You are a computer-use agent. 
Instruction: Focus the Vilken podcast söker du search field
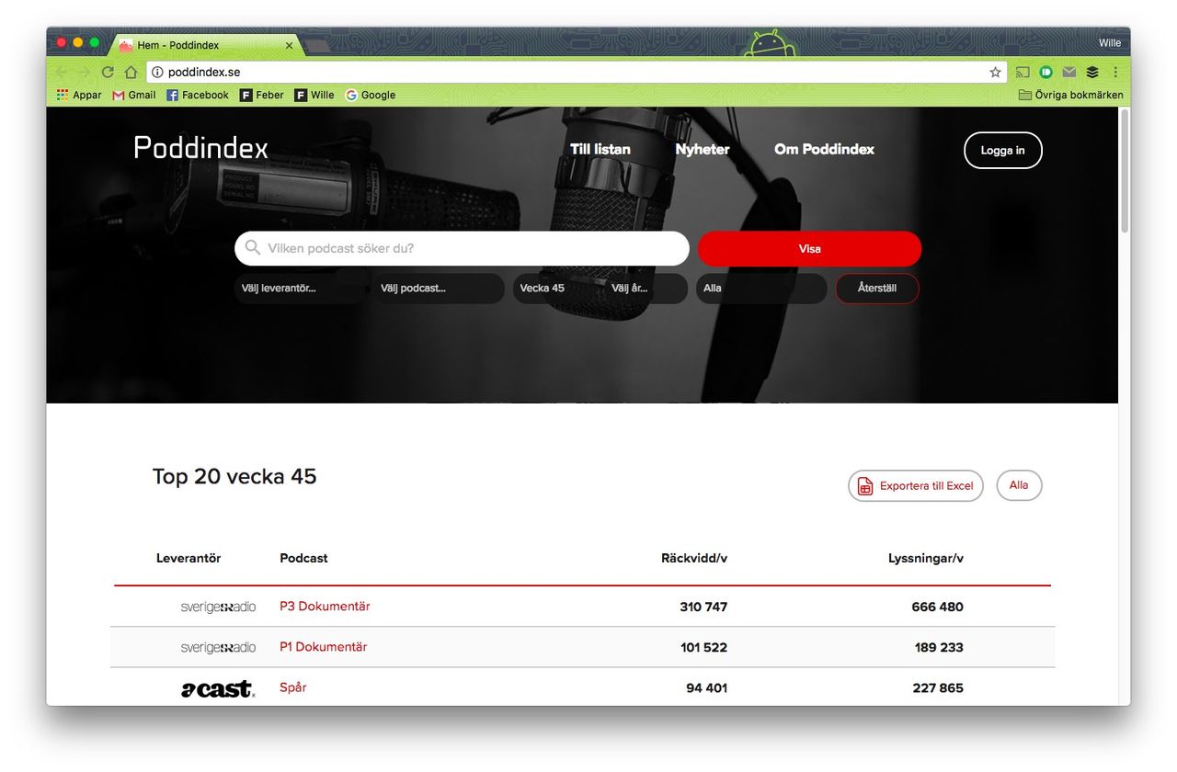pyautogui.click(x=462, y=248)
